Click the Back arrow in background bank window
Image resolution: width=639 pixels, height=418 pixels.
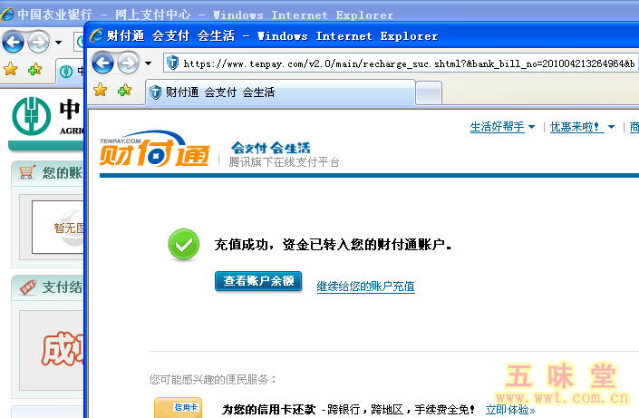[x=13, y=41]
